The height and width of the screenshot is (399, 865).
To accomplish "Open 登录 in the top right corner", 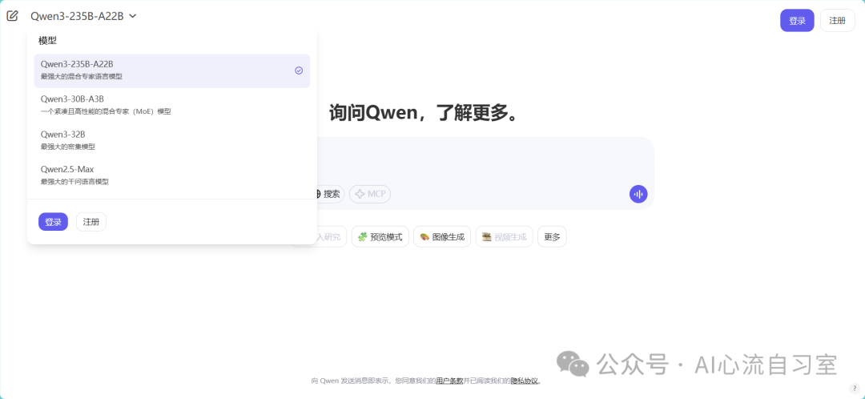I will [x=797, y=20].
